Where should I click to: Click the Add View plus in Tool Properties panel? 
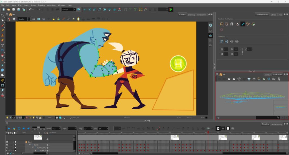pyautogui.click(x=284, y=14)
